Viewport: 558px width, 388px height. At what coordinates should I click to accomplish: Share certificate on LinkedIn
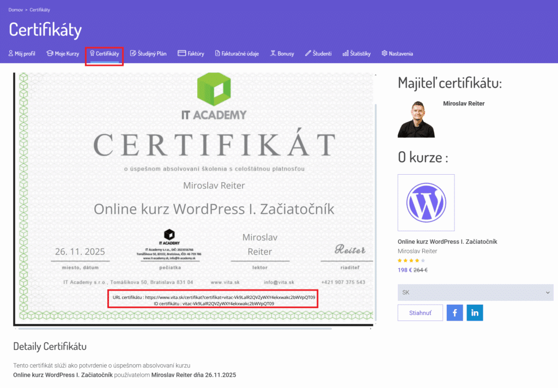click(475, 312)
